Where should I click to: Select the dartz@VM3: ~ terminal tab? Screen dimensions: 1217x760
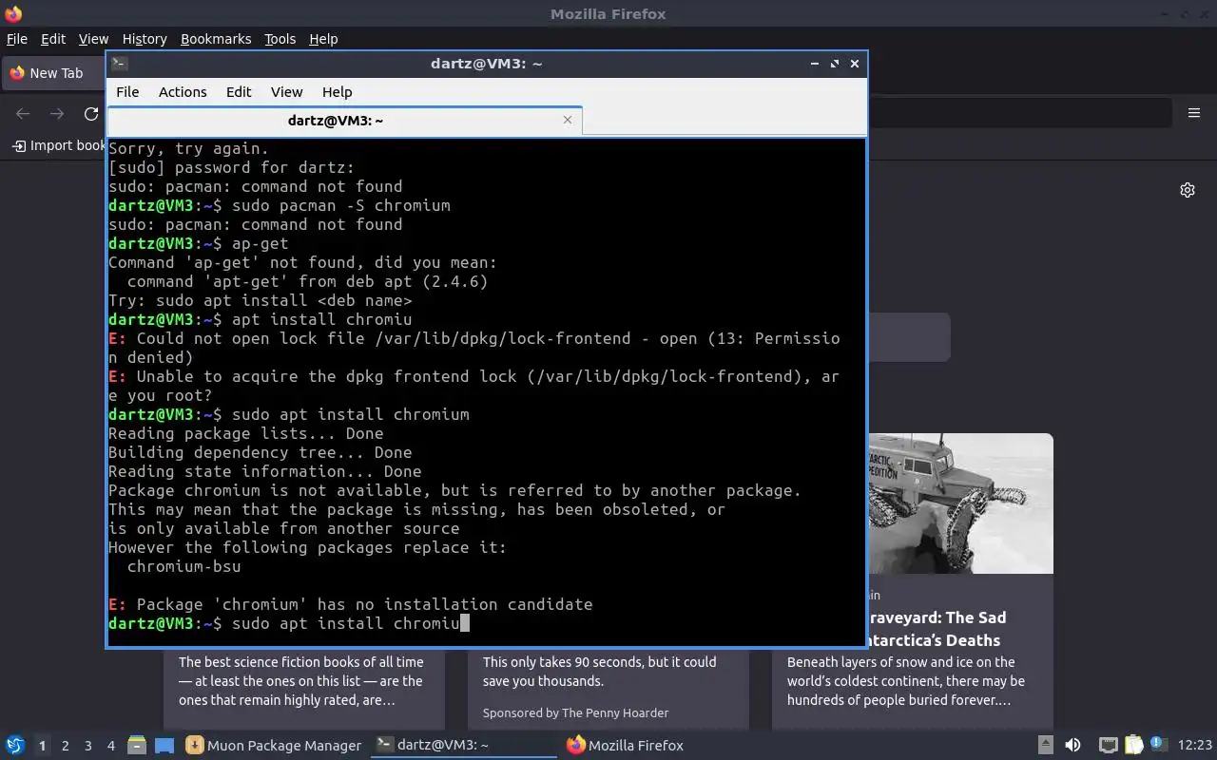(344, 121)
